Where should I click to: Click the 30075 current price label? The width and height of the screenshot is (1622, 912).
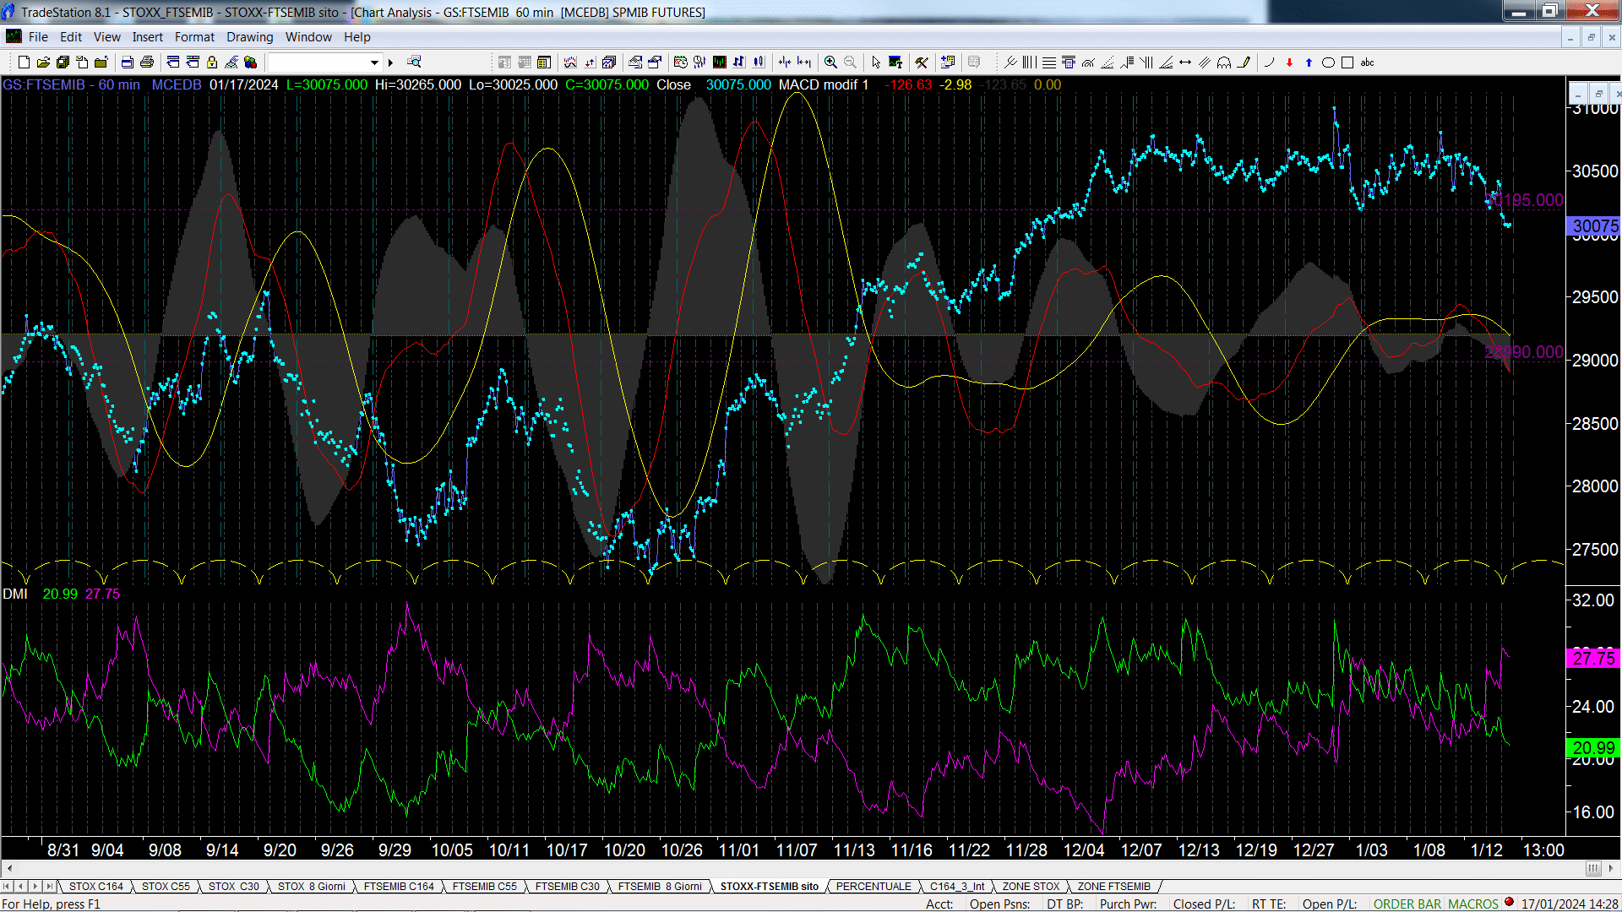pyautogui.click(x=1594, y=226)
